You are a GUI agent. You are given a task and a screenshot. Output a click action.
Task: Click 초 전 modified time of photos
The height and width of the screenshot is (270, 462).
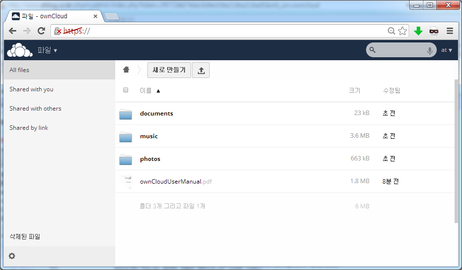click(x=389, y=158)
